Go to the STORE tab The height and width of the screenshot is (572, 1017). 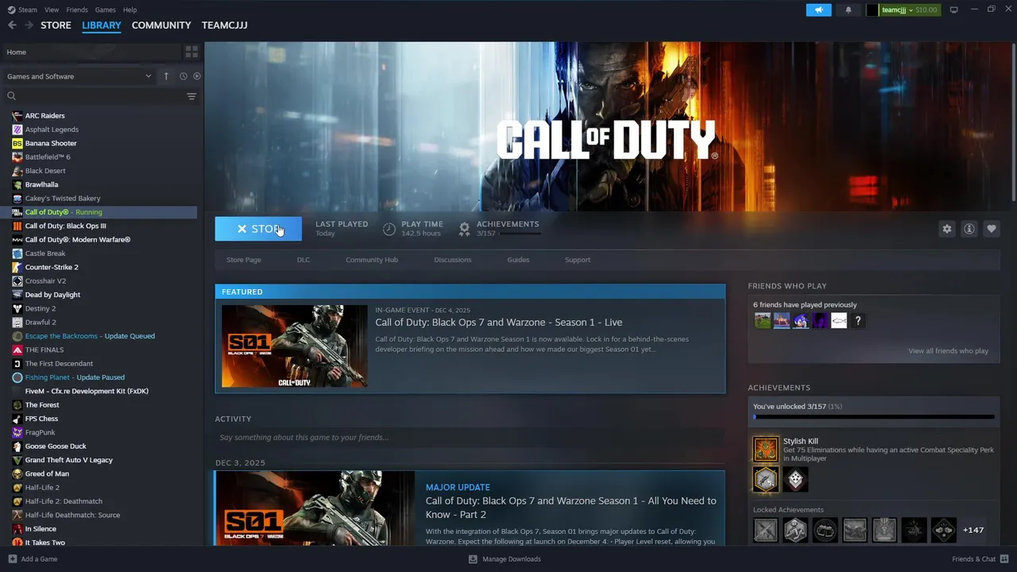56,25
